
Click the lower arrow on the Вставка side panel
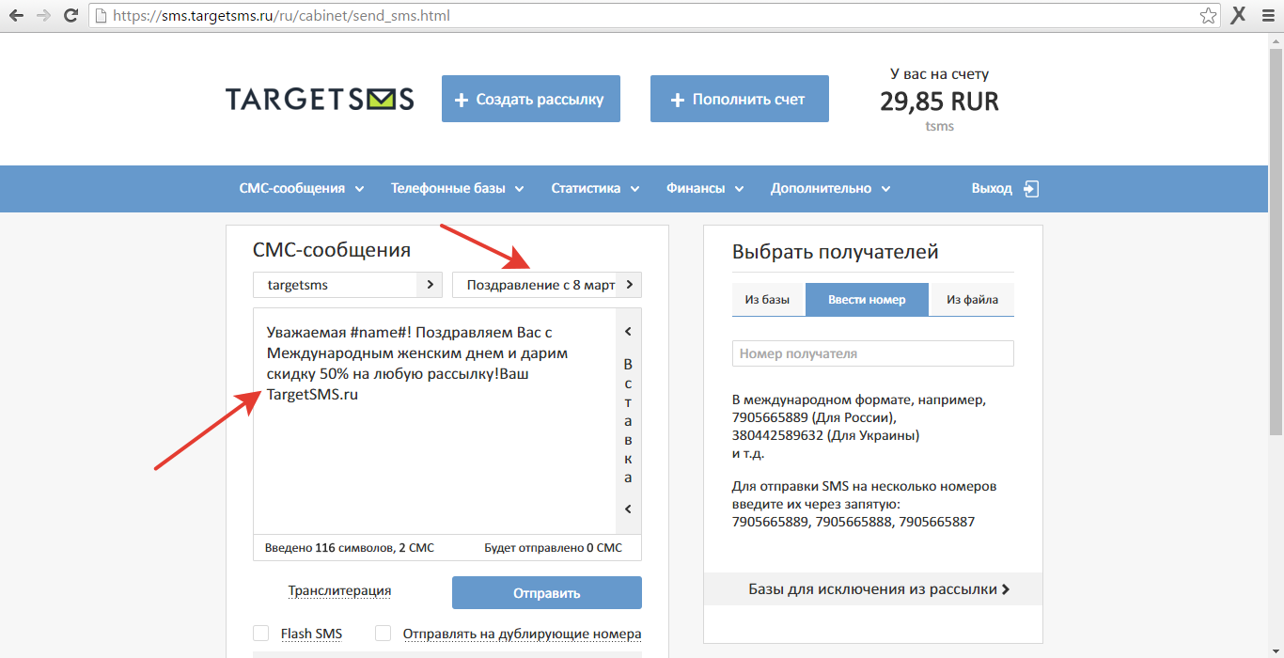point(628,509)
